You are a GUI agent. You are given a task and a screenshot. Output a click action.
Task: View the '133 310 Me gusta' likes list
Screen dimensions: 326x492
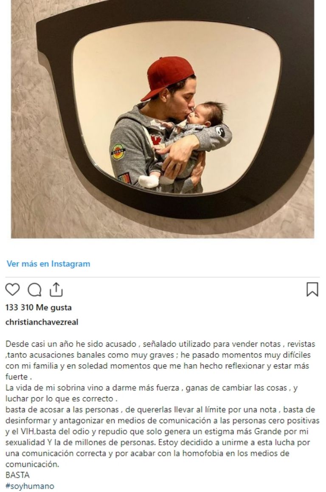click(39, 308)
